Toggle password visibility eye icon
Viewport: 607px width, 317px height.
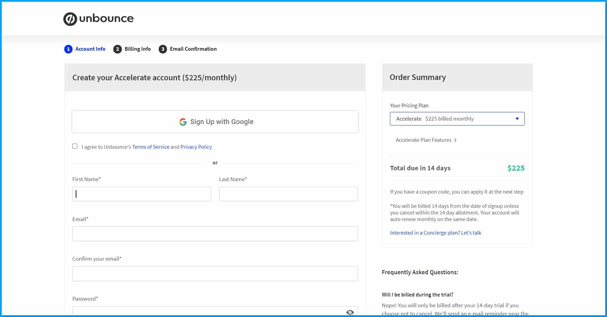[350, 312]
